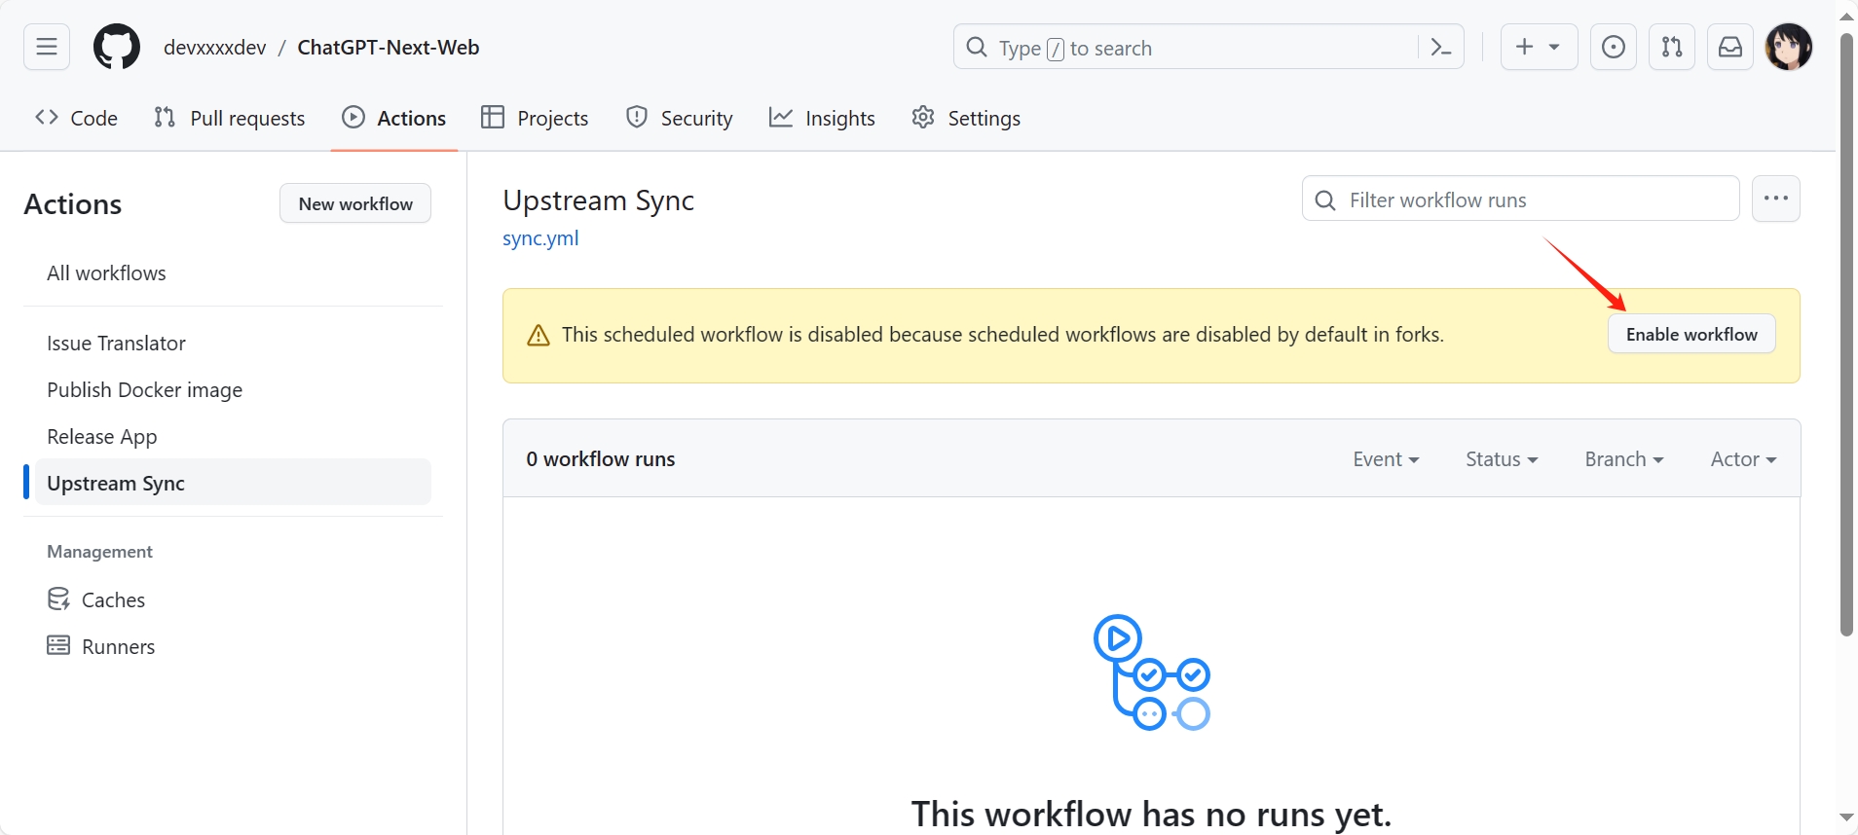Open the sync.yml file link
The height and width of the screenshot is (835, 1858).
[540, 237]
